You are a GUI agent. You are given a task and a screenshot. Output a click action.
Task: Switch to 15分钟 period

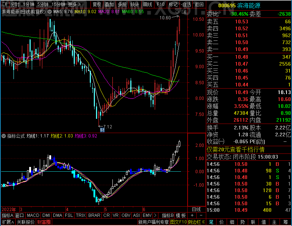tap(58, 4)
